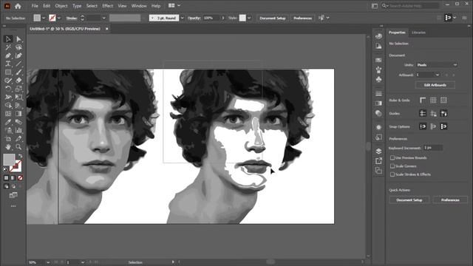Select the Rotate tool

tap(8, 89)
